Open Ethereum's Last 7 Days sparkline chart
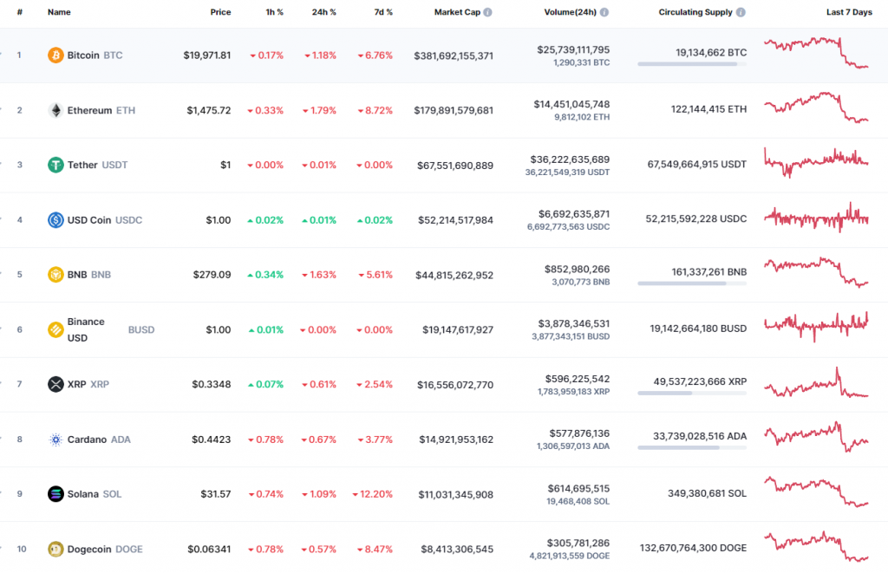 coord(815,108)
